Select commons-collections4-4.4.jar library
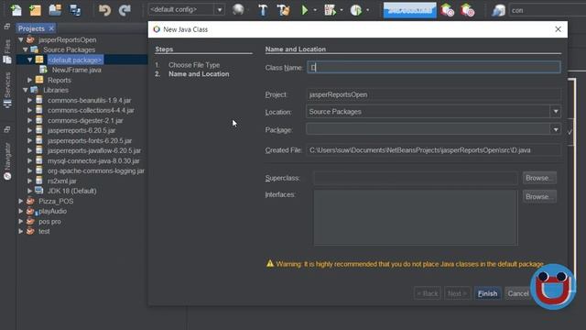The image size is (586, 330). 91,110
